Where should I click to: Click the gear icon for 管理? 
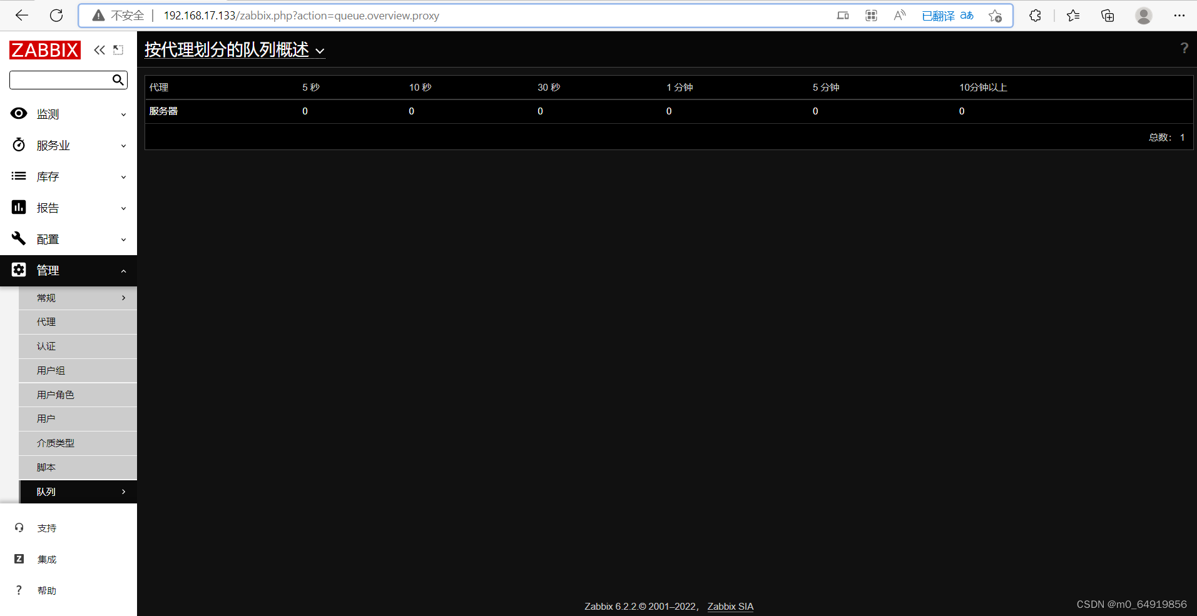(19, 270)
